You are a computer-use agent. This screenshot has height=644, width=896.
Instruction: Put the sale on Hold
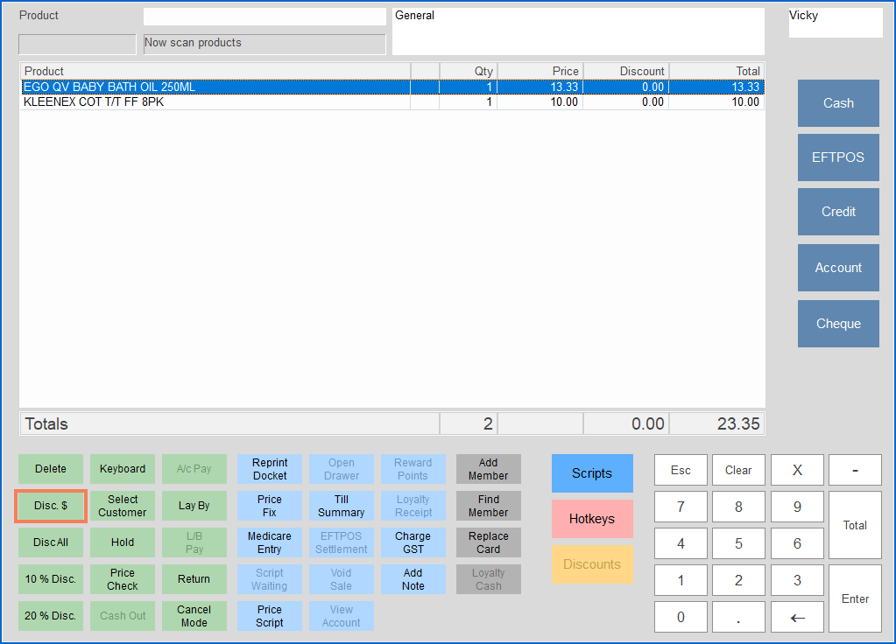pos(123,542)
